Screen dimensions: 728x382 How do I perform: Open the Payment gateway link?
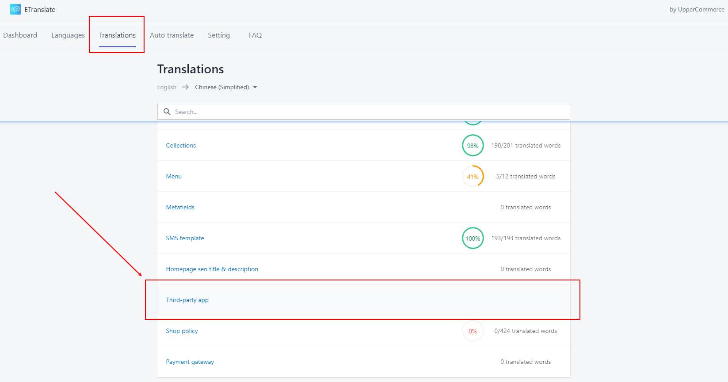click(x=190, y=362)
